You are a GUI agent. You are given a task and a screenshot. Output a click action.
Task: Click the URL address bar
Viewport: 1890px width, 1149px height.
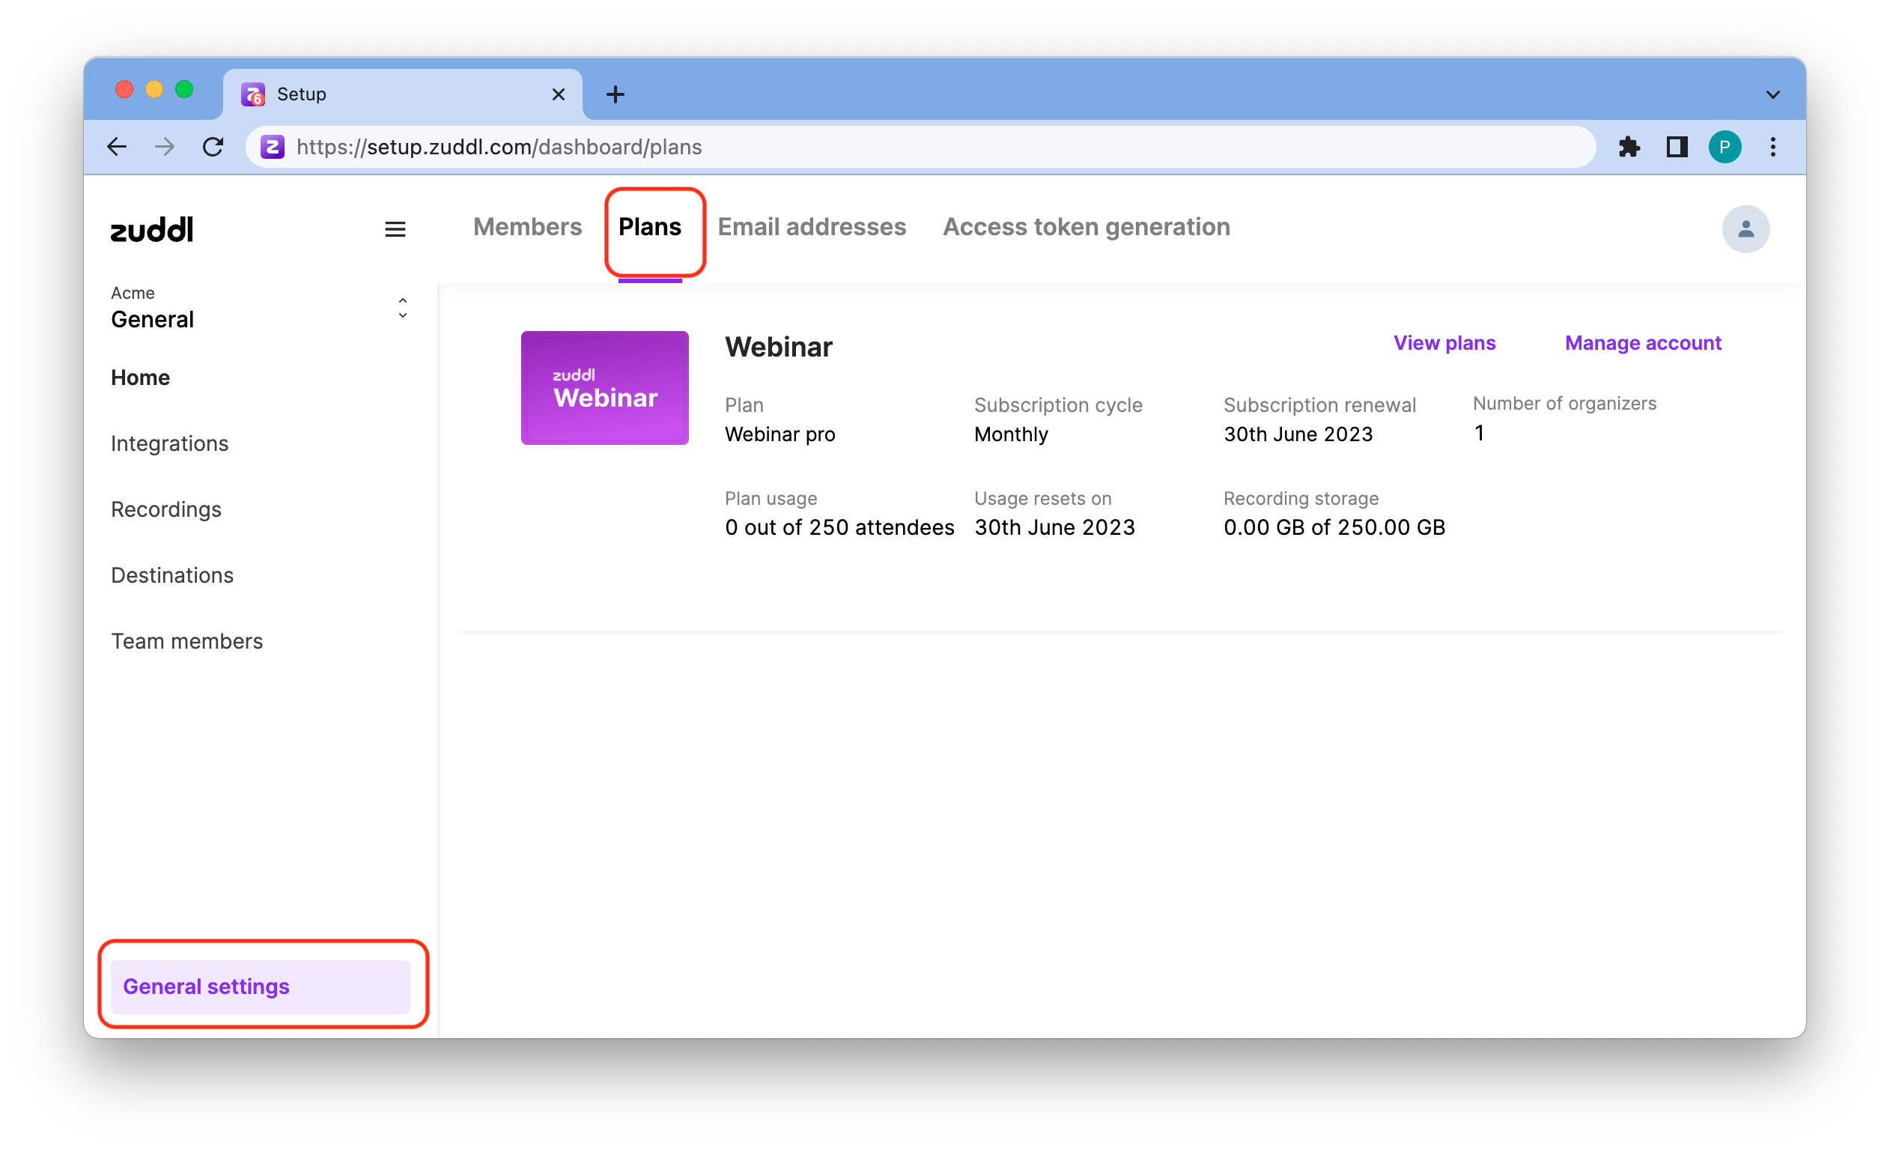(x=920, y=147)
